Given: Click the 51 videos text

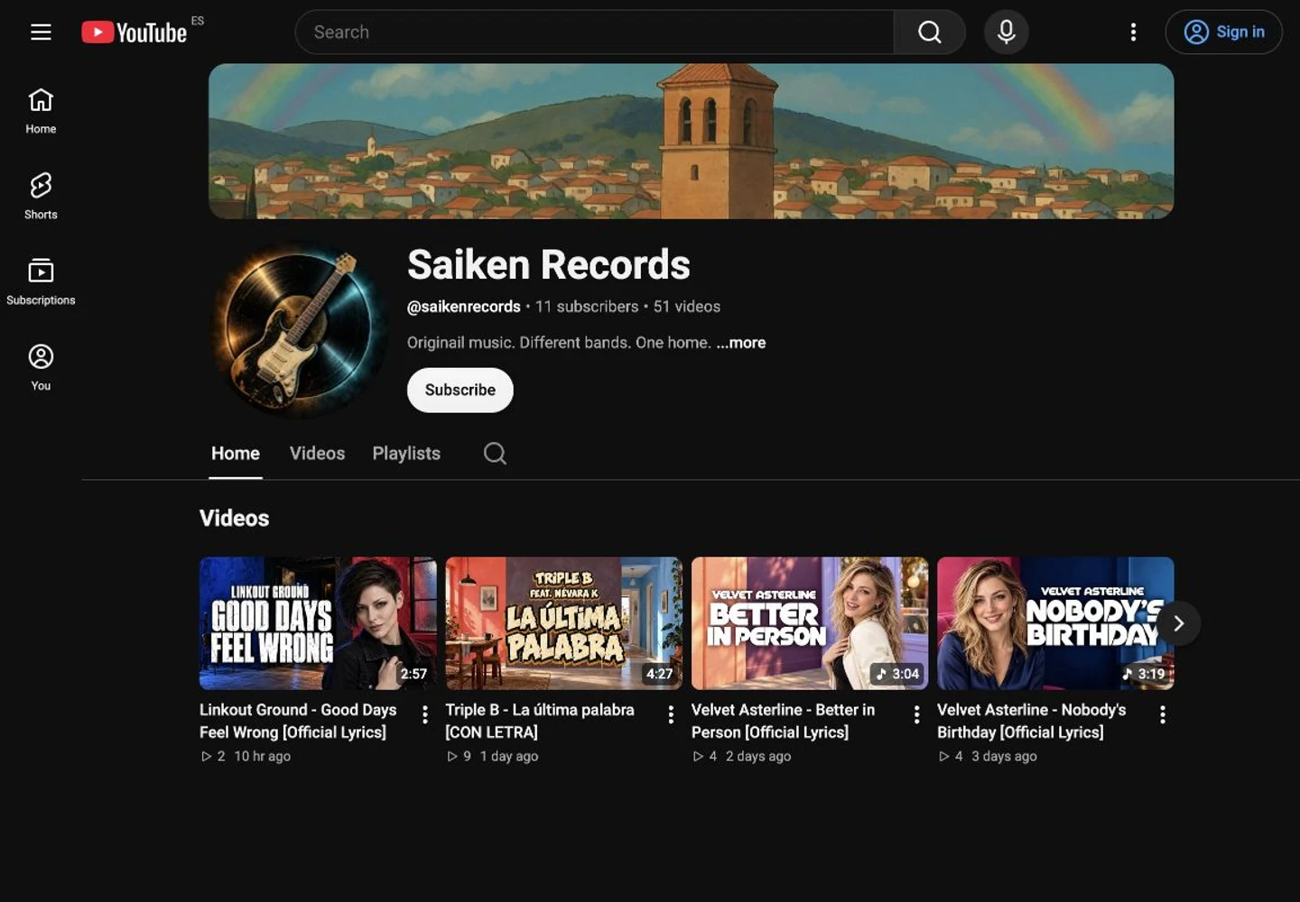Looking at the screenshot, I should point(687,307).
